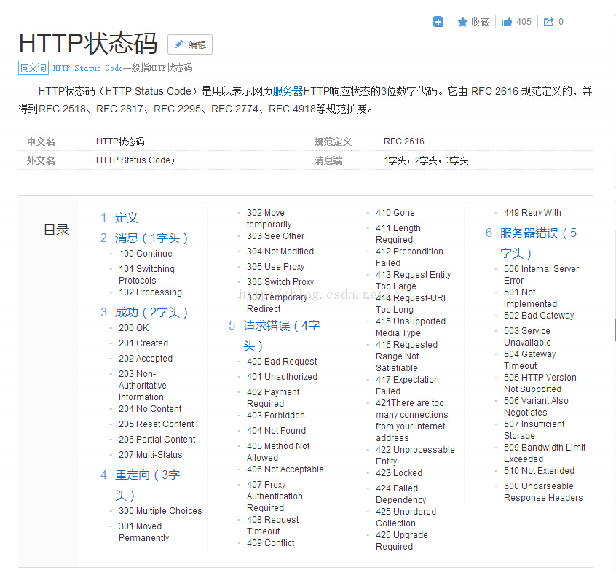Click the share arrow icon

(549, 22)
